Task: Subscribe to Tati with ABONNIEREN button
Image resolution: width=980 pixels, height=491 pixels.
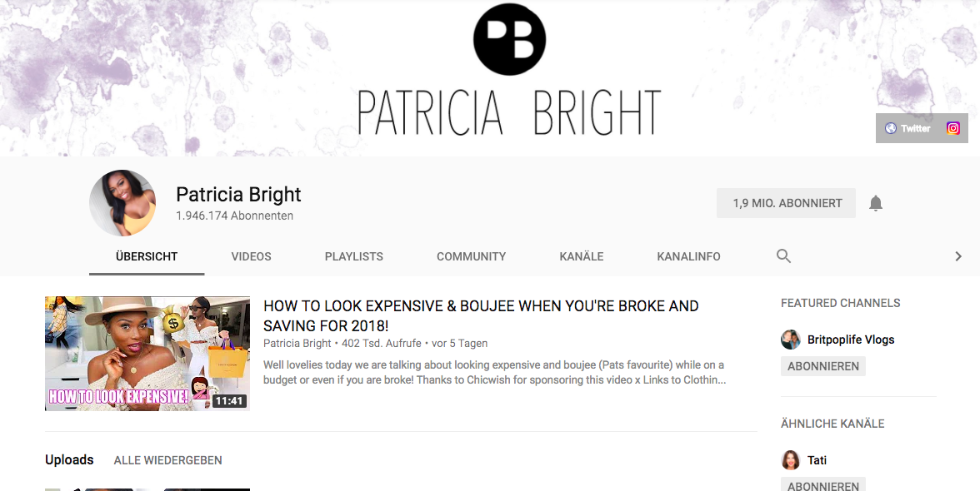Action: point(823,485)
